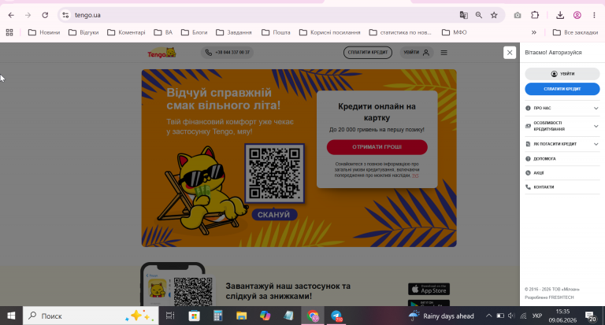Click the zoom magnifier icon in address bar

[x=479, y=15]
